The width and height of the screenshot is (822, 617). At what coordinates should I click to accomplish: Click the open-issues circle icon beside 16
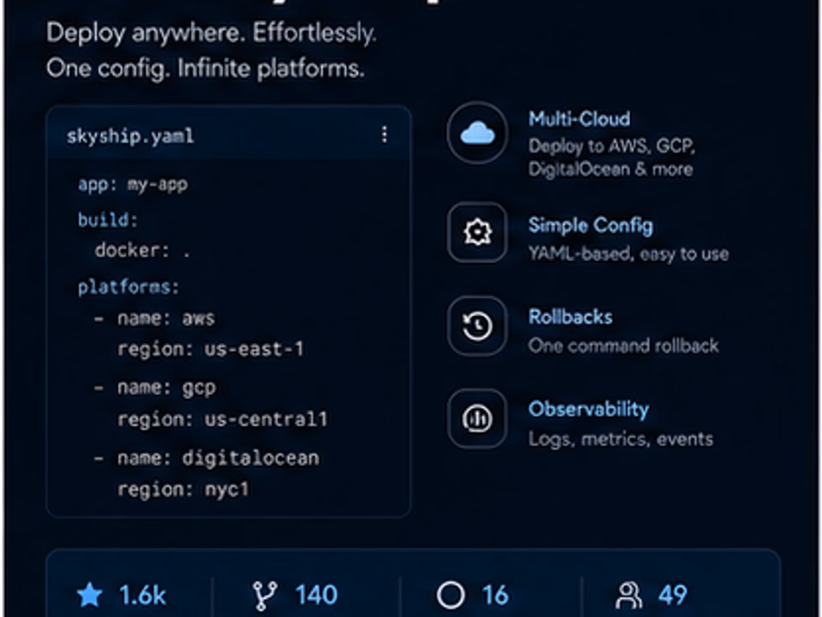451,595
